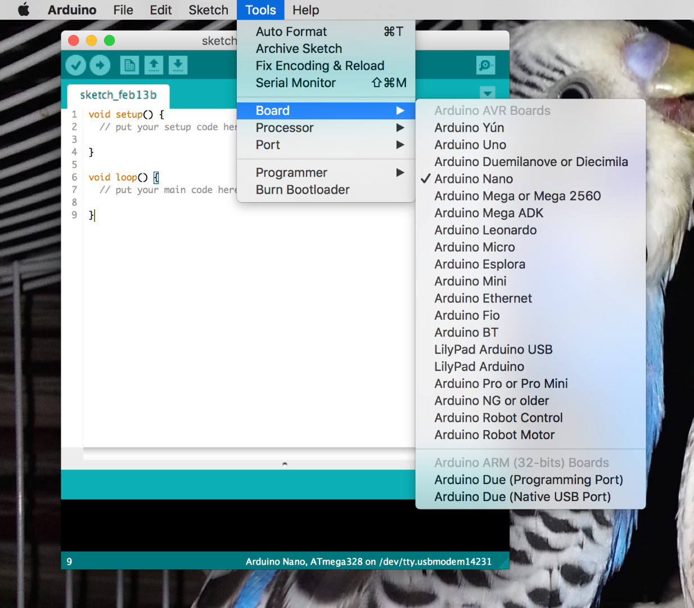
Task: Click the Upload arrow toolbar icon
Action: coord(100,65)
